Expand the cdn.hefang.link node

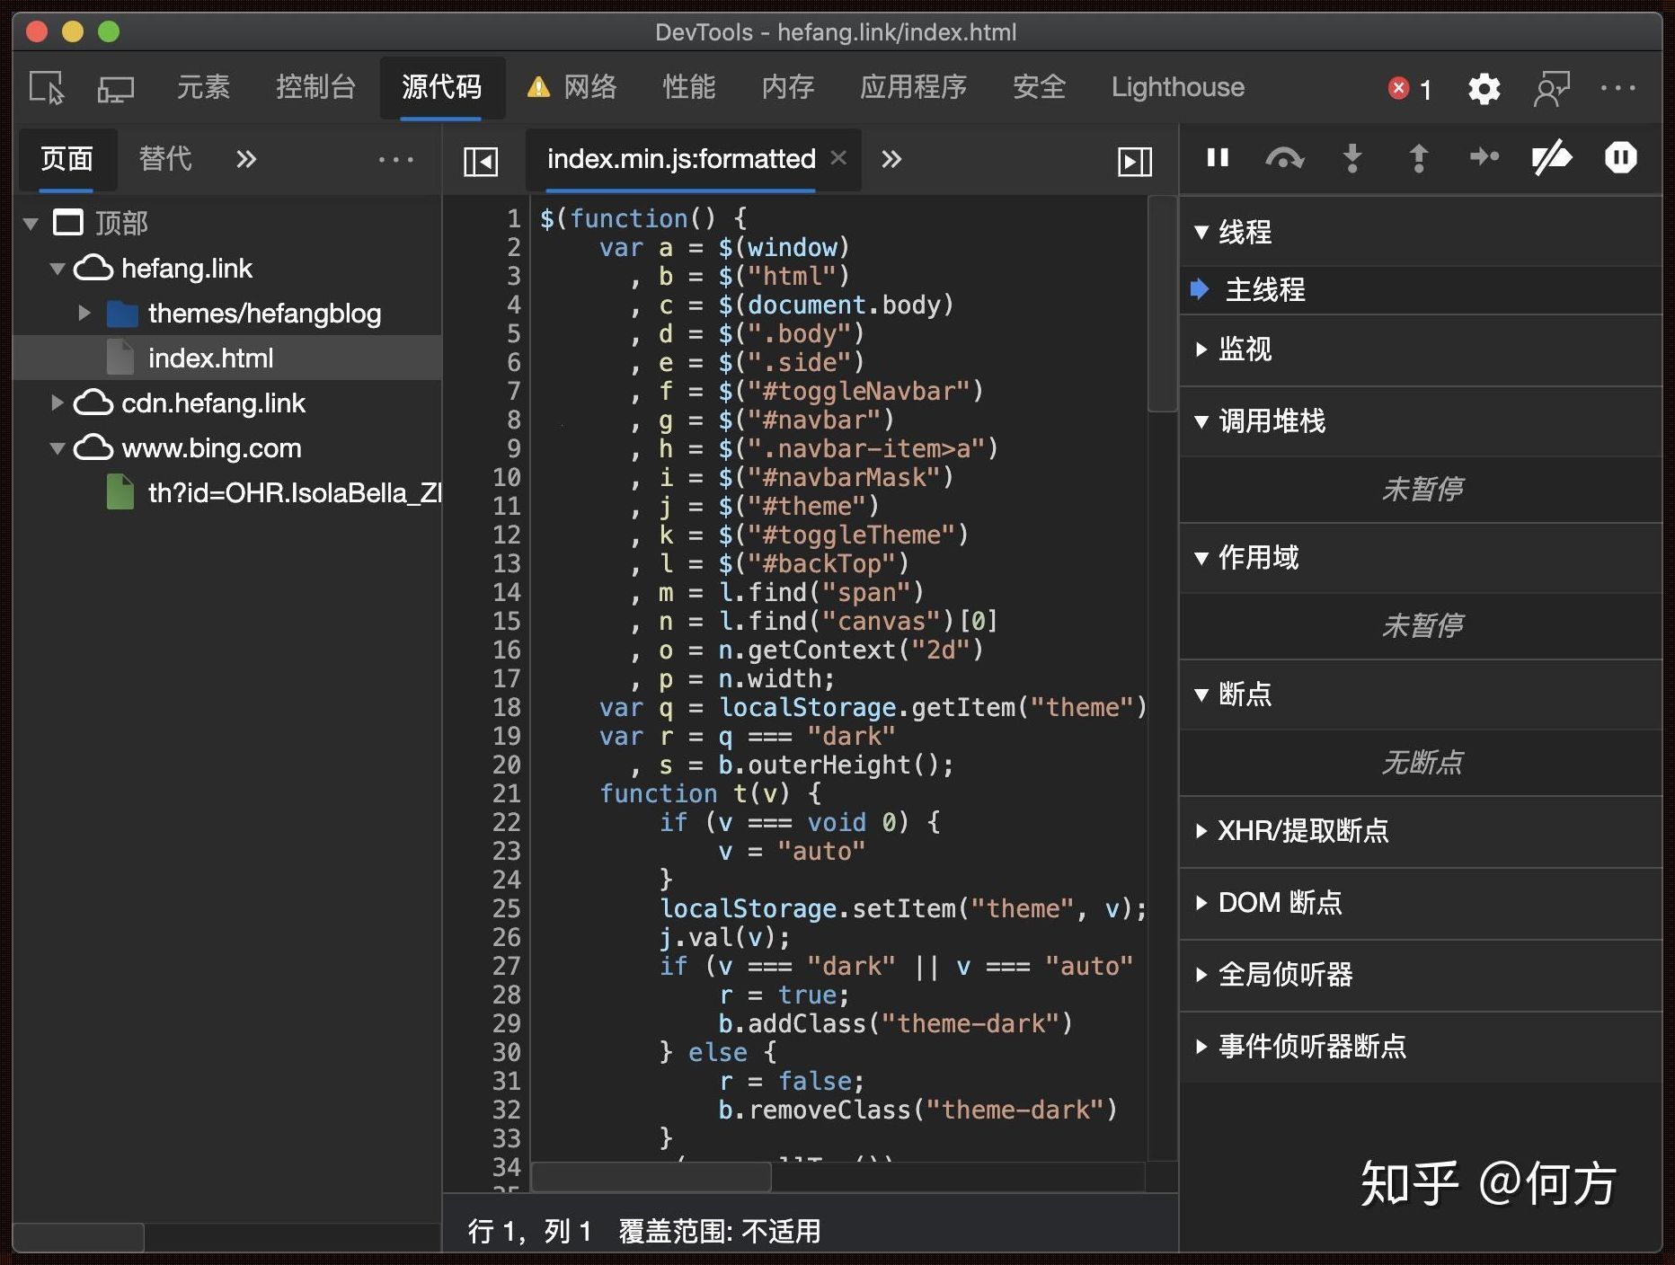click(58, 402)
